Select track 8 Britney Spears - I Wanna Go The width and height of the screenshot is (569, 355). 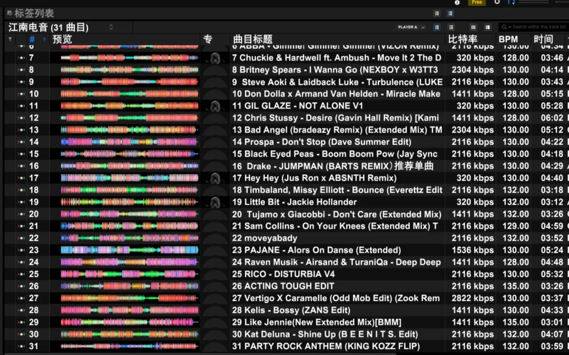click(x=335, y=70)
